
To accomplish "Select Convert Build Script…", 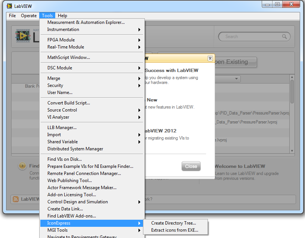I will click(x=92, y=103).
